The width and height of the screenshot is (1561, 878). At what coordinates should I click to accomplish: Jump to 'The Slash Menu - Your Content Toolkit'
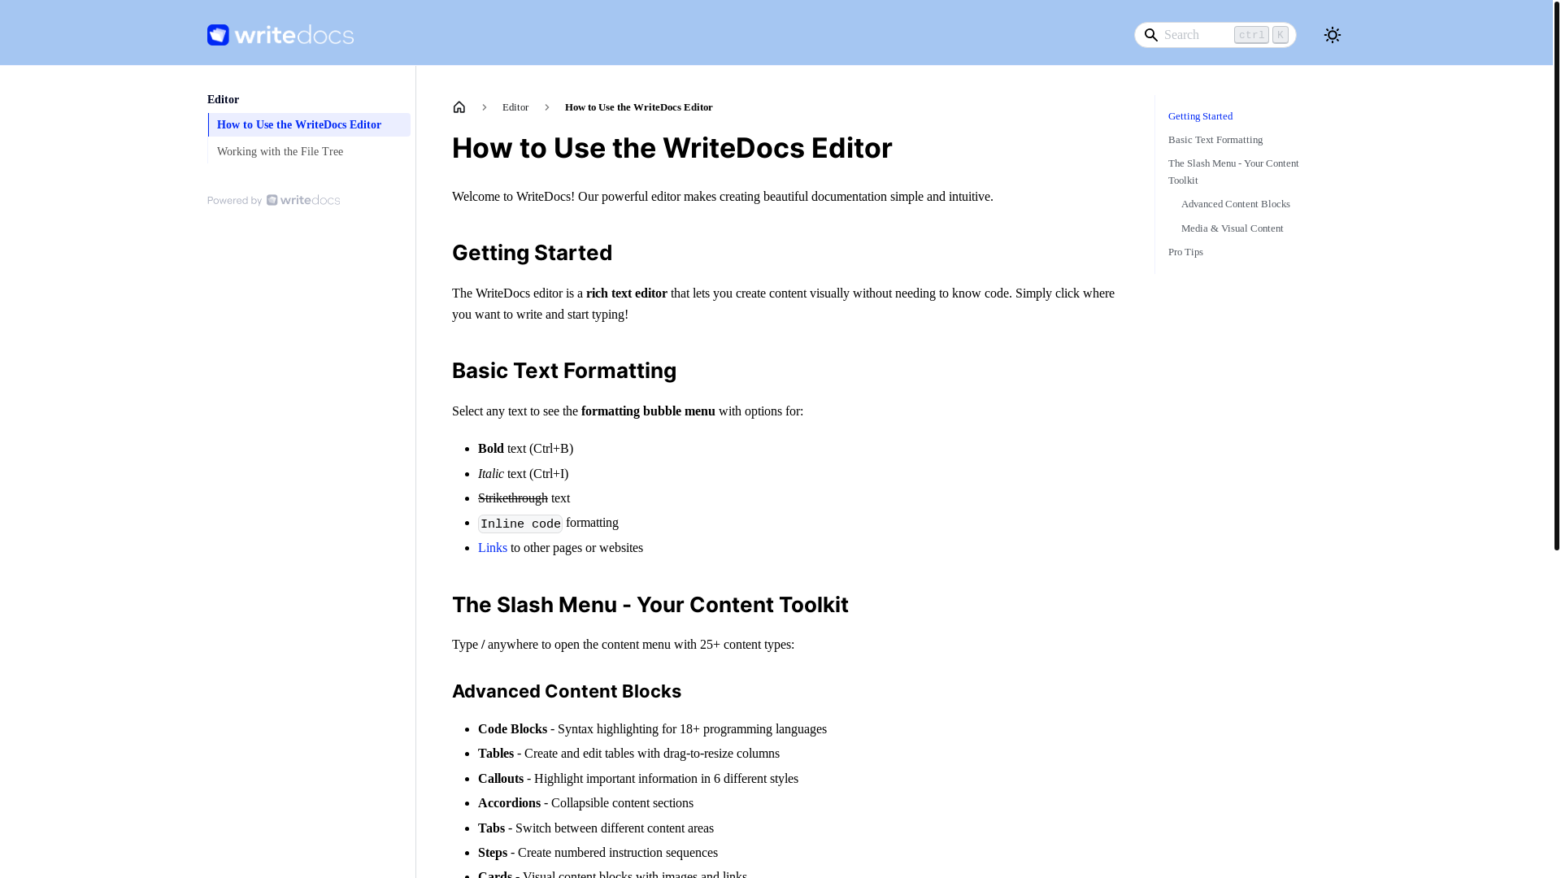pyautogui.click(x=1233, y=172)
